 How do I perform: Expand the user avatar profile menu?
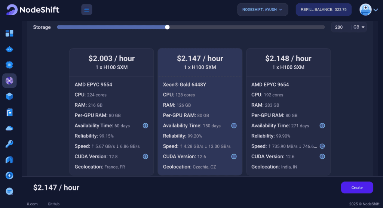click(369, 10)
